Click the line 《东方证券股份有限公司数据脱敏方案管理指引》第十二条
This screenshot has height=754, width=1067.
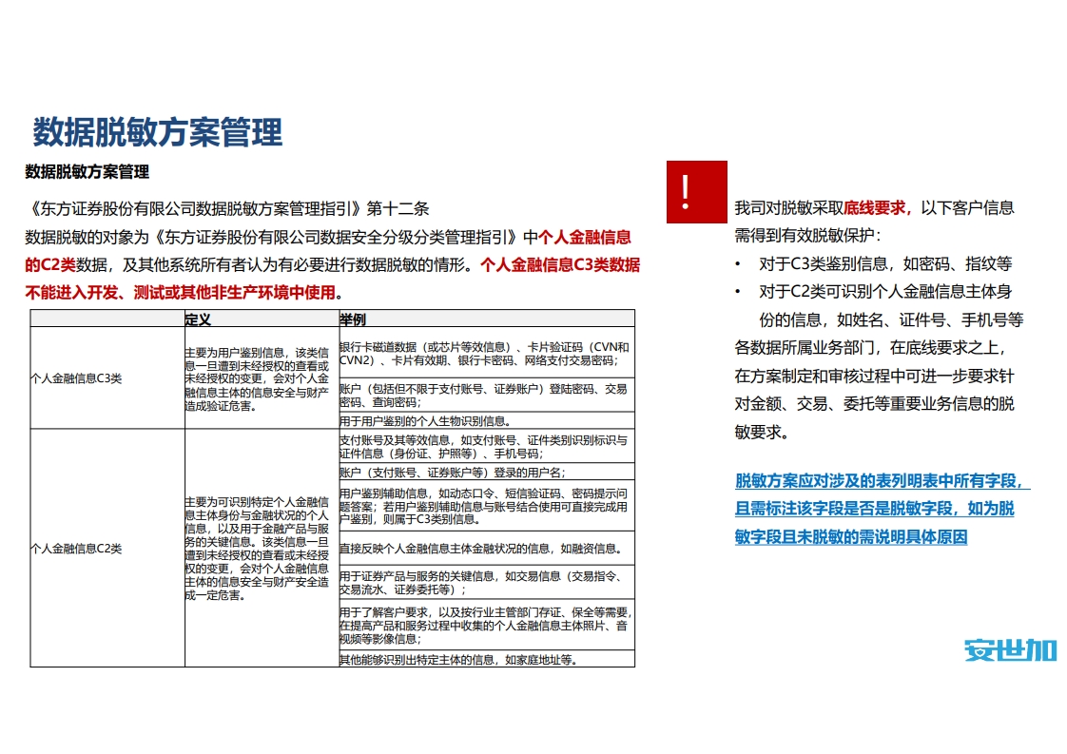pyautogui.click(x=227, y=208)
